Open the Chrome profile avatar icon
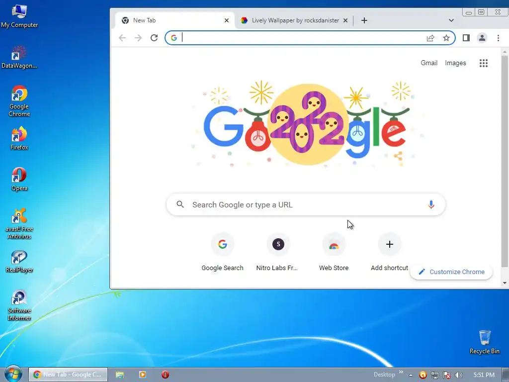The width and height of the screenshot is (509, 382). coord(482,38)
